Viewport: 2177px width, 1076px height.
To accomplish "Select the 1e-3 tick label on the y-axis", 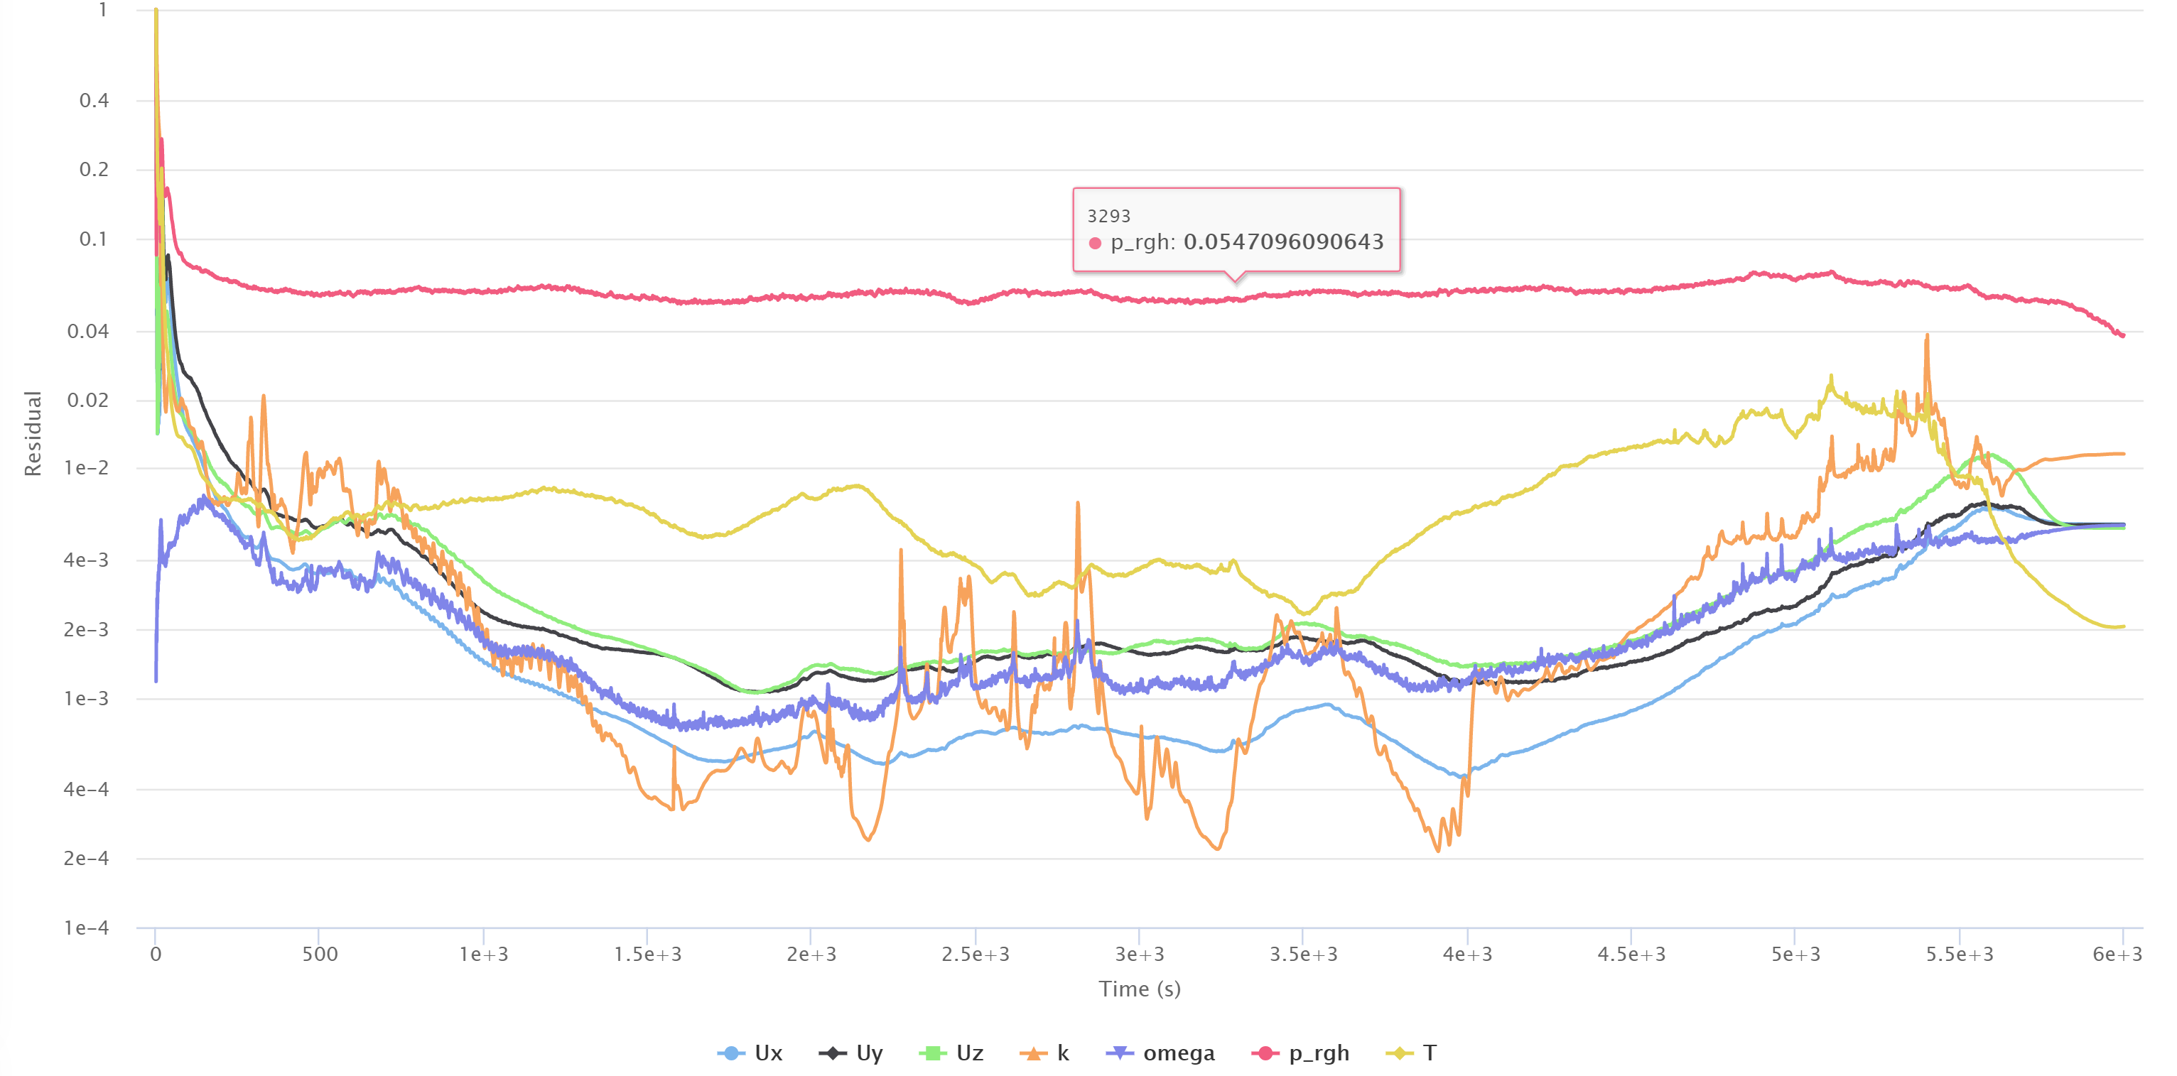I will pyautogui.click(x=86, y=700).
